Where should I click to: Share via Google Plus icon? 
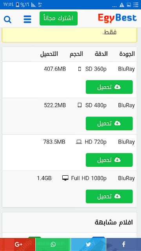coord(18,244)
